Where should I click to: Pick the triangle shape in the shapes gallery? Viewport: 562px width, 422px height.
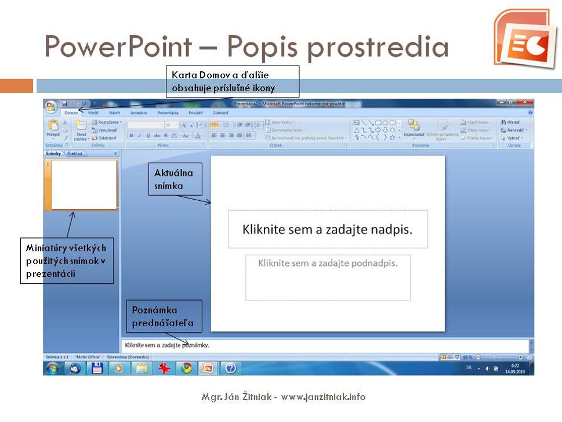pos(357,130)
